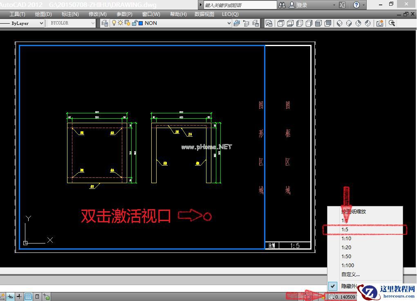Viewport: 417px width, 301px height.
Task: Select 1:5 scale from the popup list
Action: [x=345, y=230]
